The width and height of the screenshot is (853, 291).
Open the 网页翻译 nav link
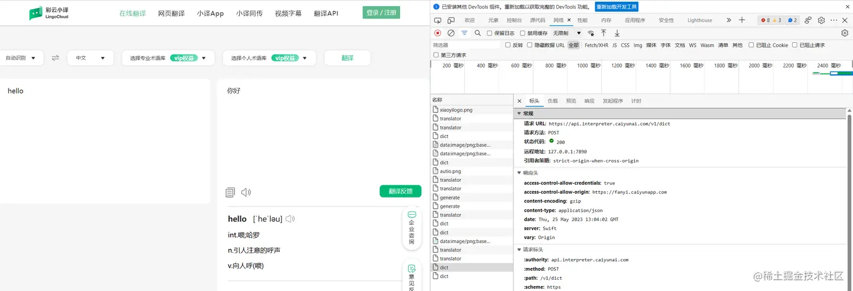[x=172, y=14]
